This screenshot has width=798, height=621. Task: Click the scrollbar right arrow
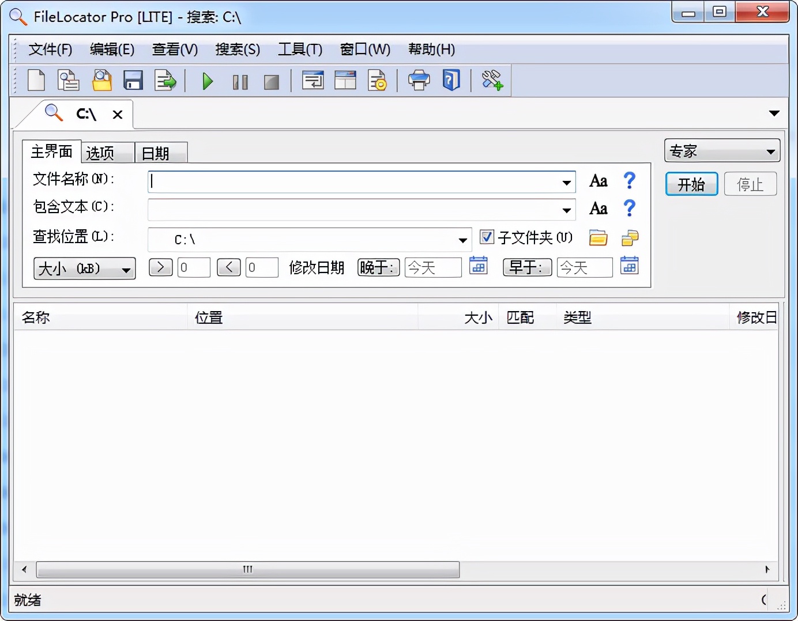[x=767, y=569]
